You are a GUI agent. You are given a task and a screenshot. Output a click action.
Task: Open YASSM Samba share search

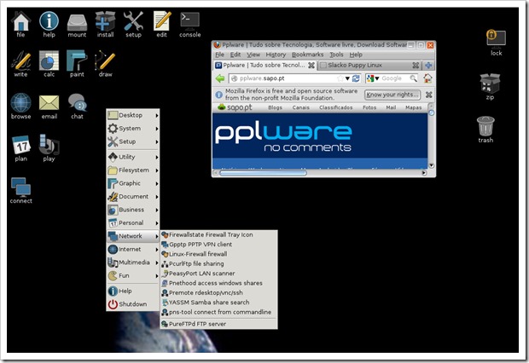click(218, 302)
